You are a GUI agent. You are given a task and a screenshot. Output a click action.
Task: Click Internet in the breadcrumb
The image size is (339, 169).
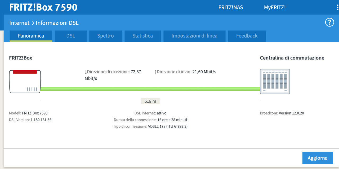pyautogui.click(x=19, y=23)
